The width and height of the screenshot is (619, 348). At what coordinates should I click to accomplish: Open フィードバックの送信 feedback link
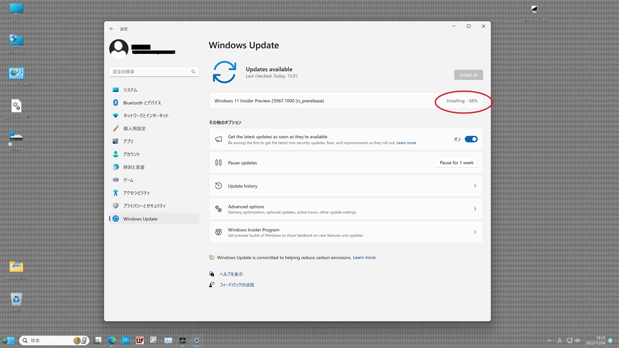coord(236,285)
